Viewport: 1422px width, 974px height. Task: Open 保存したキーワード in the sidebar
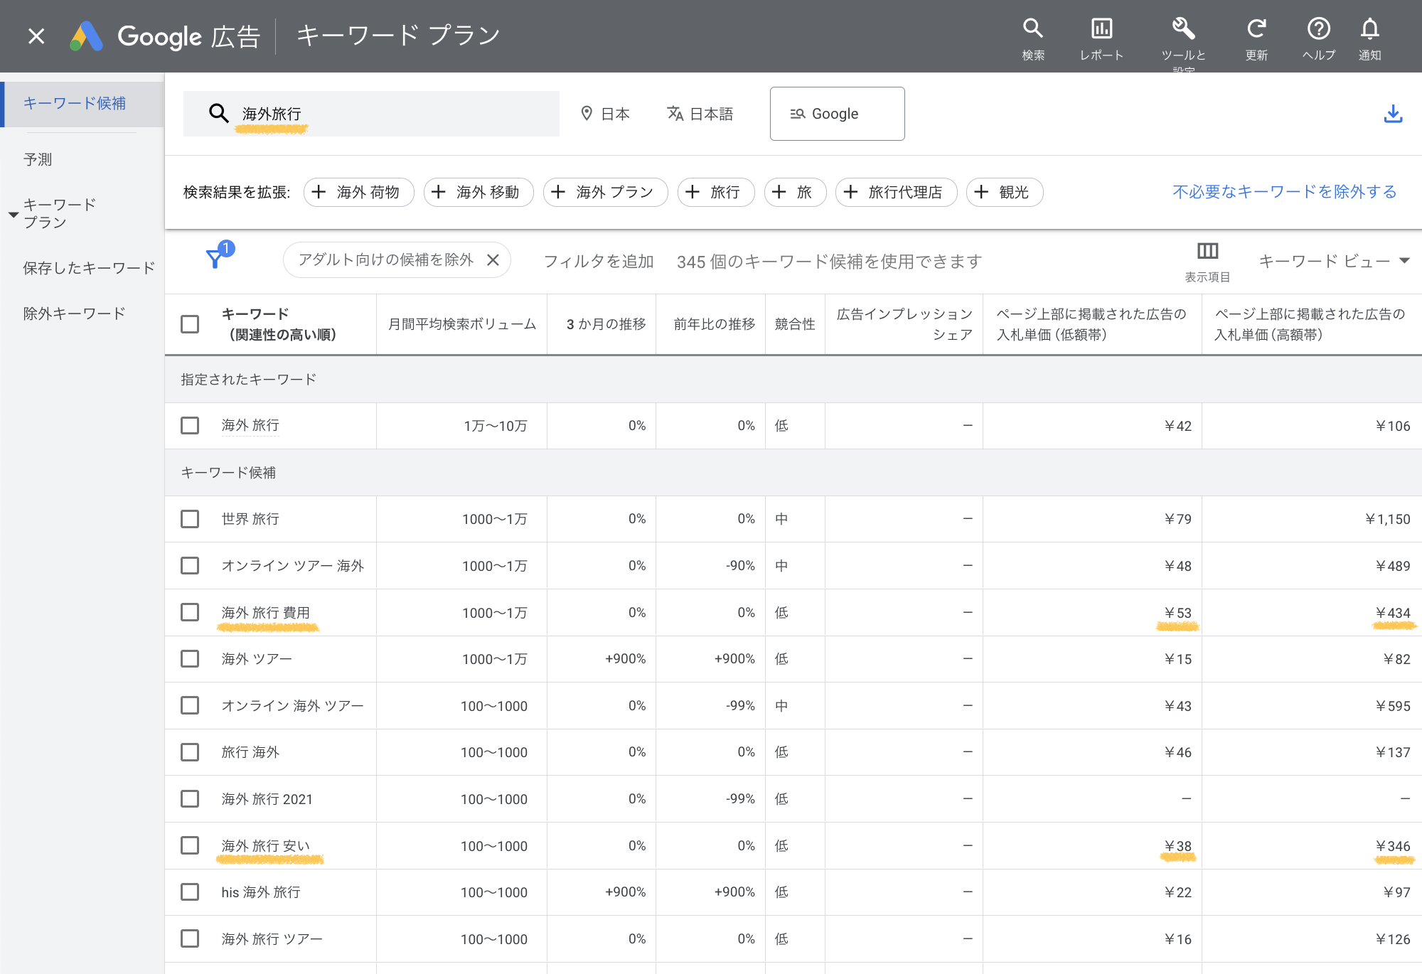pos(88,268)
